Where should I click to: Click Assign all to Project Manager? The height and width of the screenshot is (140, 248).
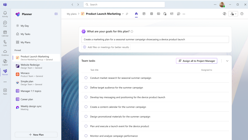pyautogui.click(x=197, y=61)
